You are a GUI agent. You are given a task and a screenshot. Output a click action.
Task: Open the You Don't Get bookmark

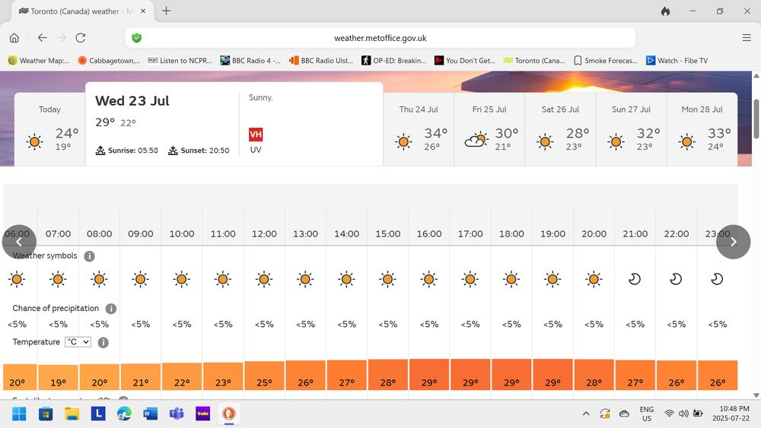click(464, 61)
